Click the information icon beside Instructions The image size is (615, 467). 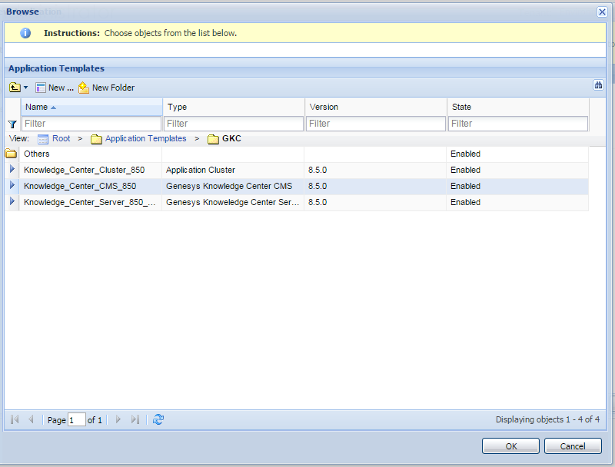[25, 33]
